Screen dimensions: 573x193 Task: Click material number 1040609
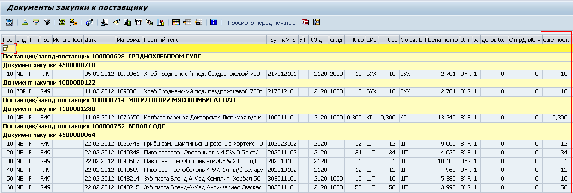(x=129, y=170)
